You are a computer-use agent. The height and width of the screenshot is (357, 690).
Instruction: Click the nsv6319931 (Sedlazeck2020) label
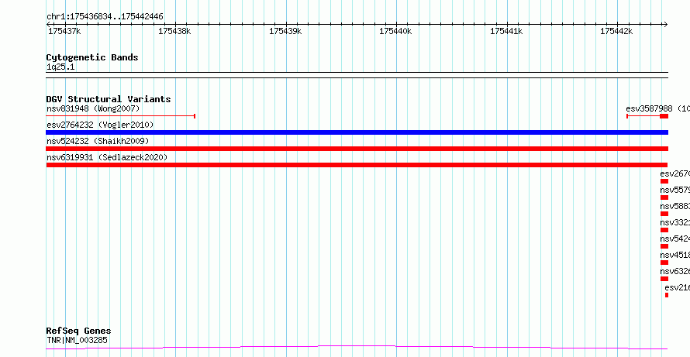107,157
